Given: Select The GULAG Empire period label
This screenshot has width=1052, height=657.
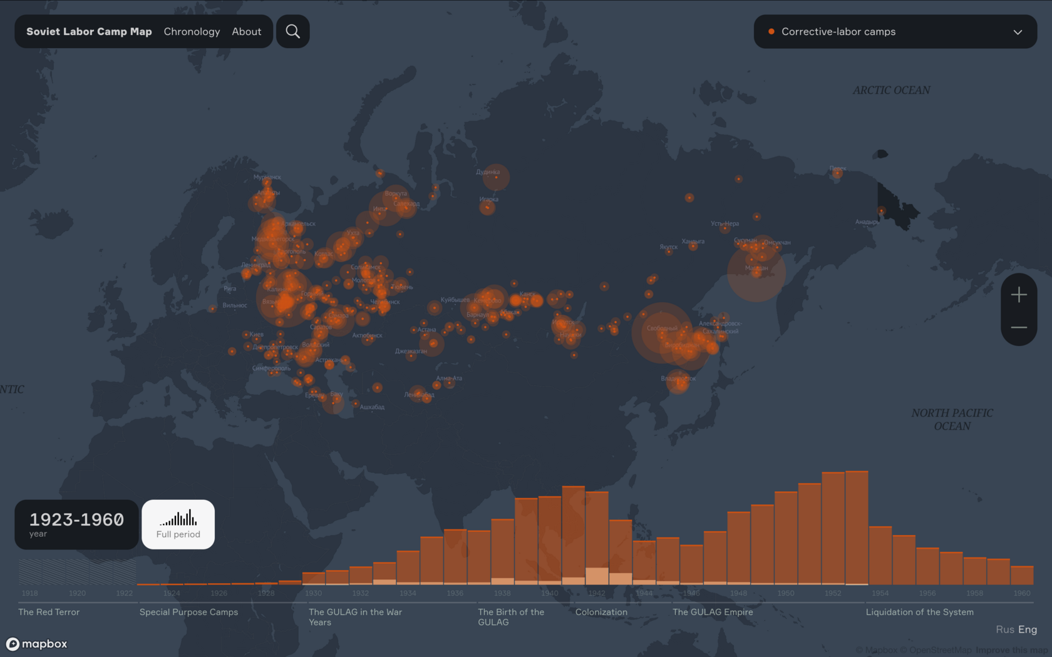Looking at the screenshot, I should pos(713,612).
